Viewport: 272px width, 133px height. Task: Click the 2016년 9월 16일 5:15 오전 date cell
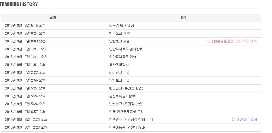pyautogui.click(x=25, y=26)
